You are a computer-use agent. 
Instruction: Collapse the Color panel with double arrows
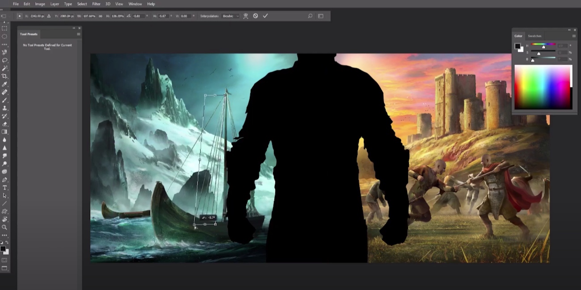pos(569,30)
